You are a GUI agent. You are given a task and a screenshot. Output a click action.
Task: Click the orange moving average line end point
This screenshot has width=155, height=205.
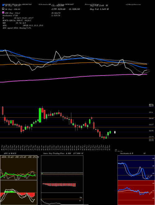147,64
